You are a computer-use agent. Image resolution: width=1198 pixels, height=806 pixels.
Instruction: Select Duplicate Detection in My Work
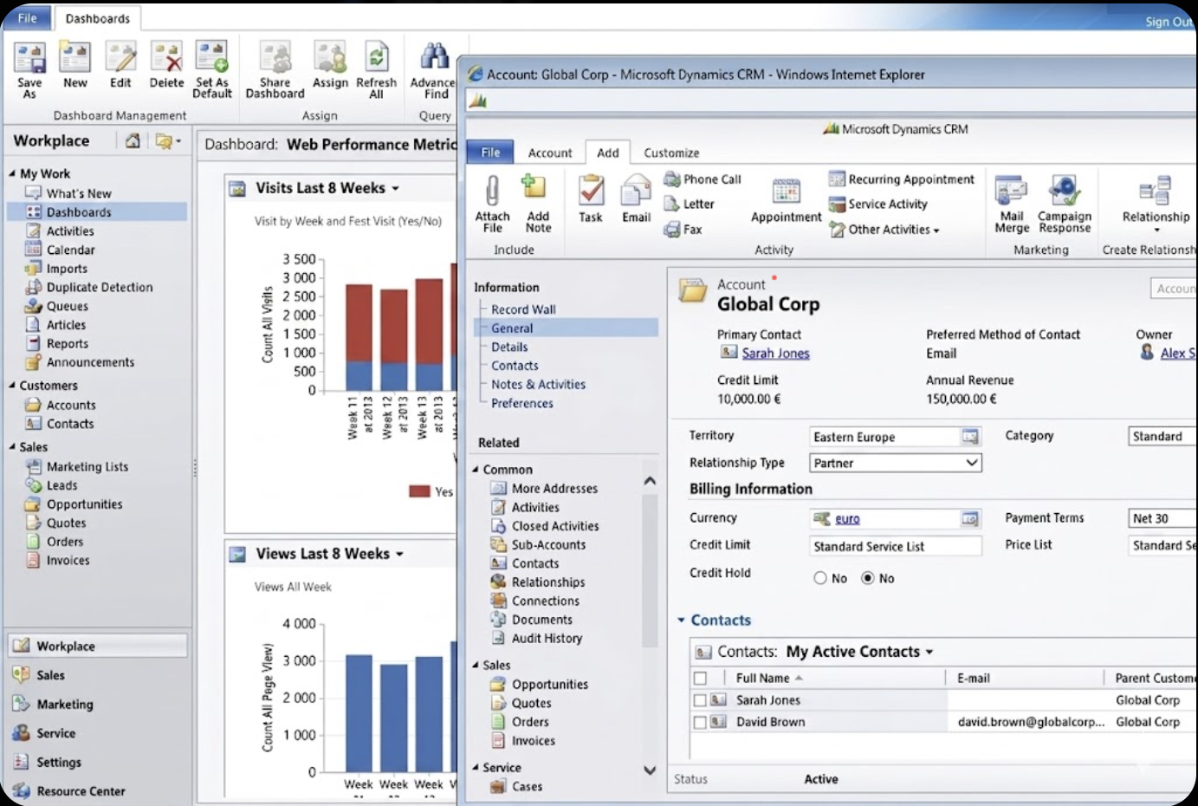click(x=100, y=288)
